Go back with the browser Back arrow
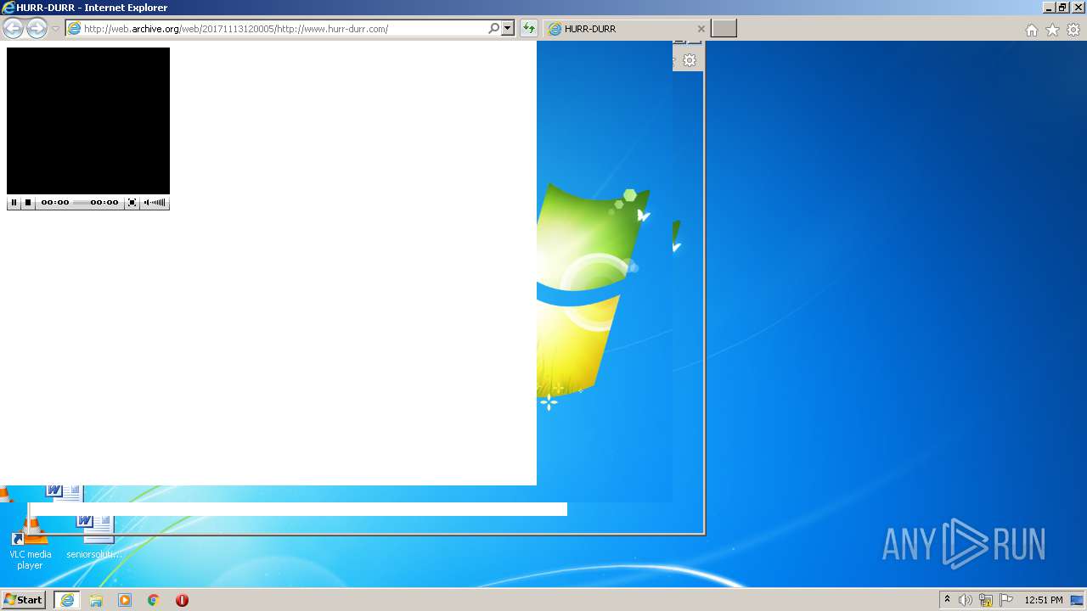The image size is (1087, 611). point(14,28)
